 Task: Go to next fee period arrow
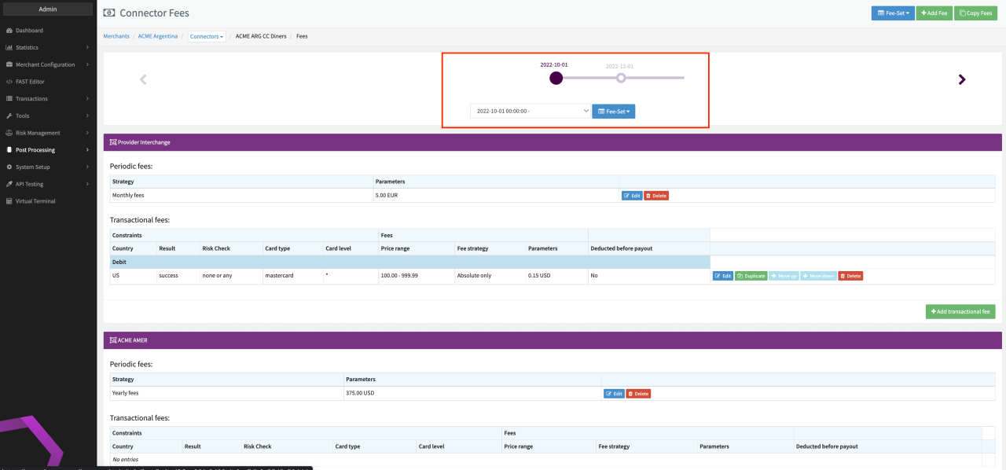click(x=962, y=79)
